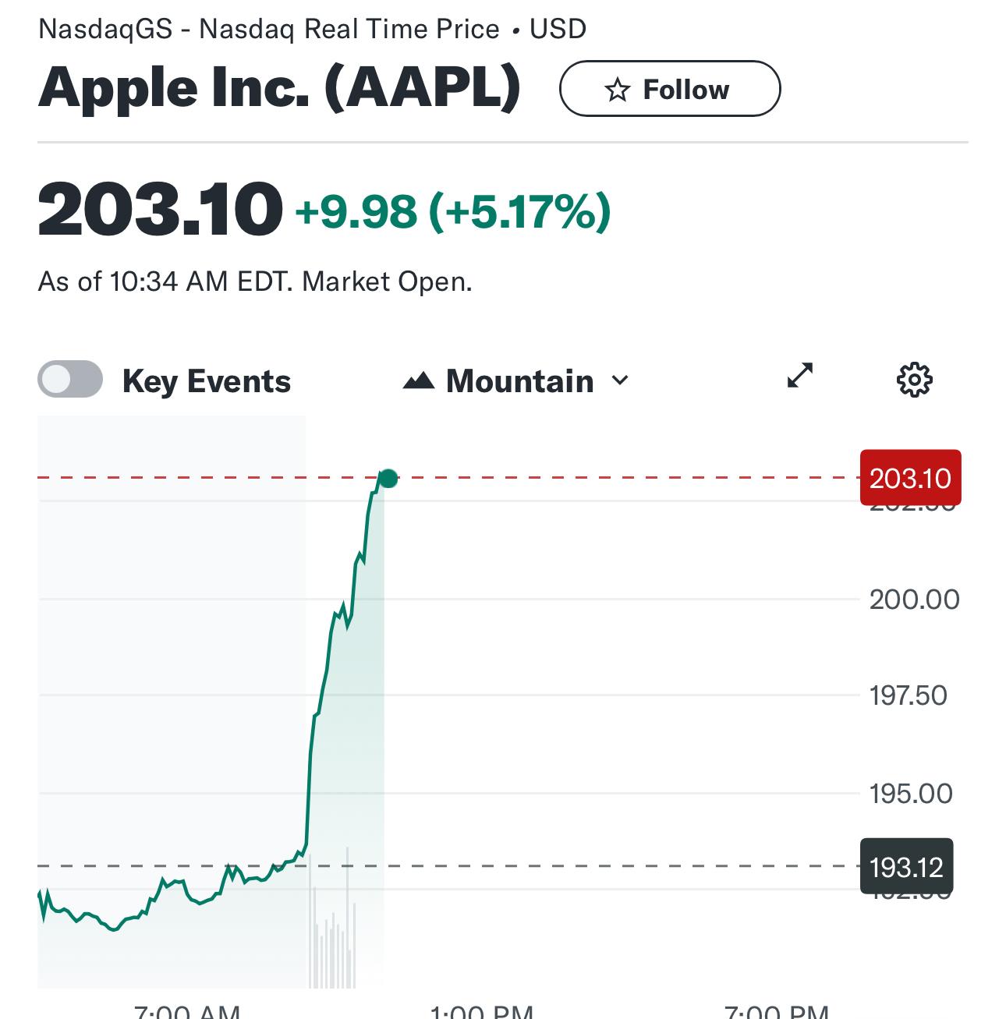Screen dimensions: 1006x1019
Task: Click the Apple Inc. (AAPL) title
Action: [x=279, y=87]
